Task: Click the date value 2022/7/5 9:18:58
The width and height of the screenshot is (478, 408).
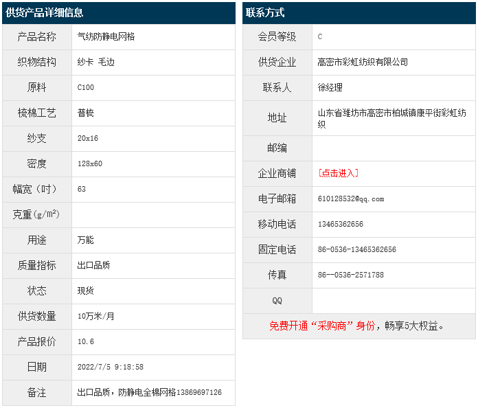Action: [x=110, y=367]
